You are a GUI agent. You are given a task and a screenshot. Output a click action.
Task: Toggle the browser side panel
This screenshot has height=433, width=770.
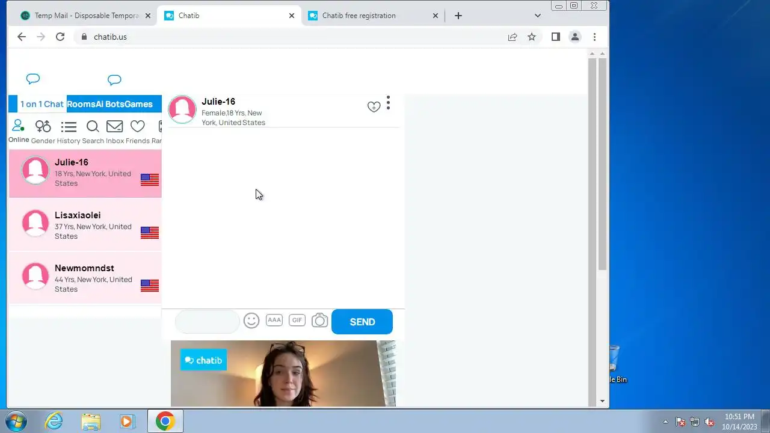click(x=556, y=37)
